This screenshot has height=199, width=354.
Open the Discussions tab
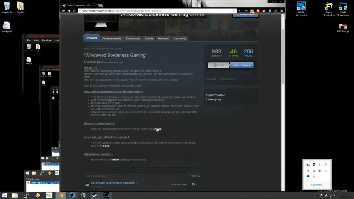coord(133,39)
